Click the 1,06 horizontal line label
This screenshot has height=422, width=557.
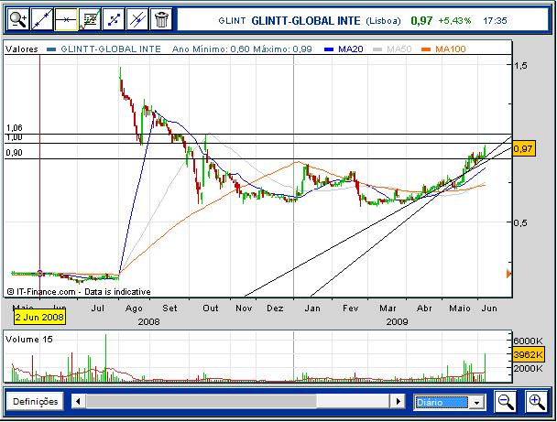click(x=15, y=128)
